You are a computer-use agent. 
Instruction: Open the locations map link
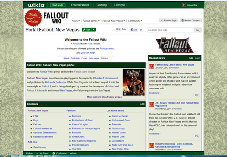tap(121, 111)
